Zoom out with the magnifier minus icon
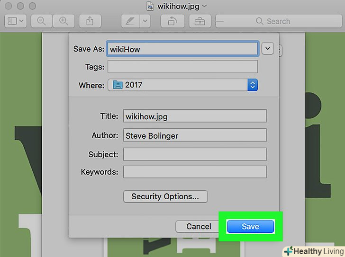The image size is (345, 257). (x=41, y=21)
